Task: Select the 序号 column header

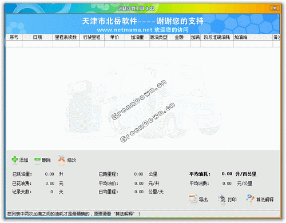Action: click(x=14, y=37)
